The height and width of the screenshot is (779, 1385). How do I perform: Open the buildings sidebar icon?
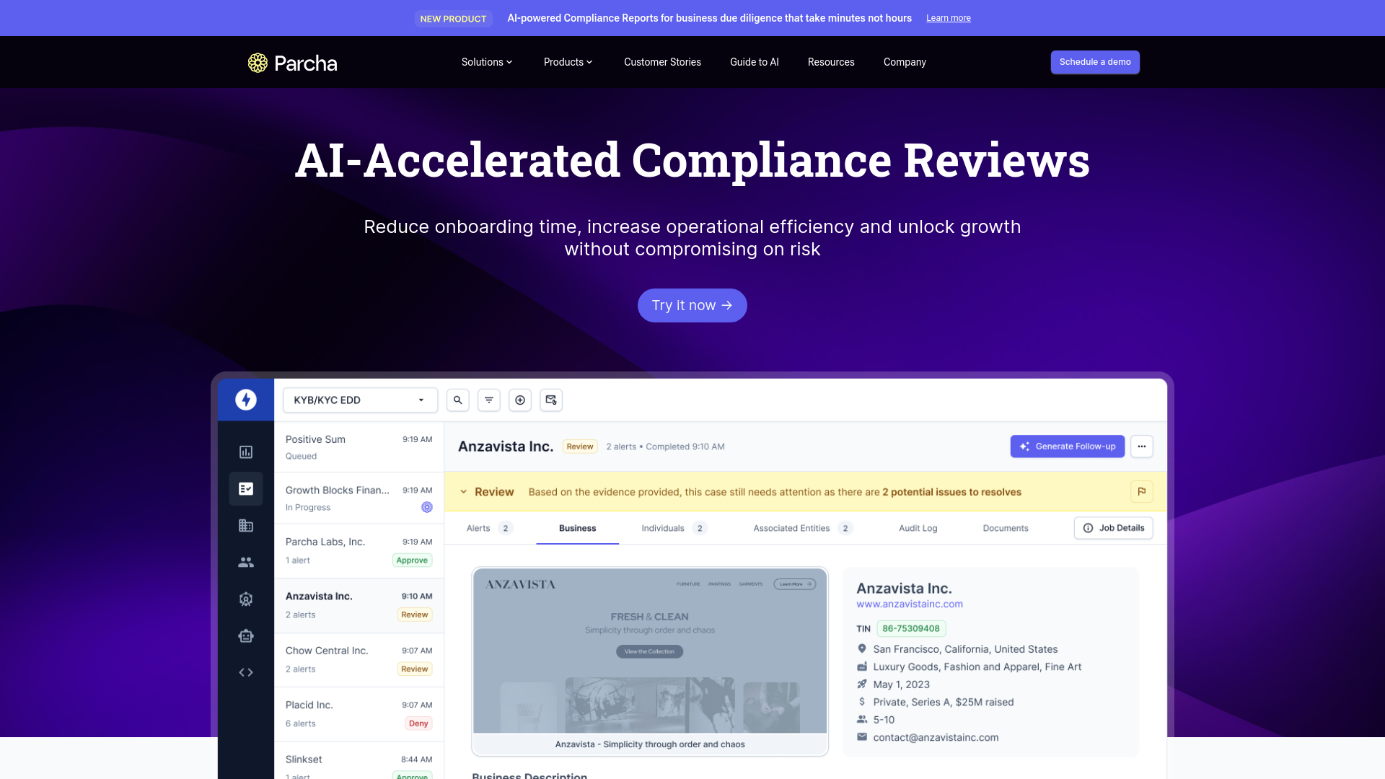(x=246, y=526)
